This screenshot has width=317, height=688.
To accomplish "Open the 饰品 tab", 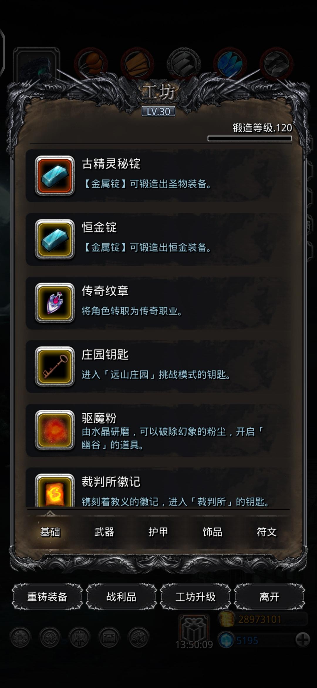I will 213,532.
